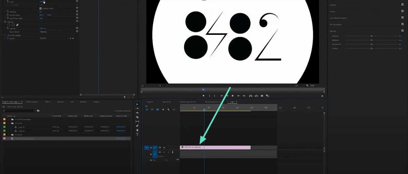Image resolution: width=408 pixels, height=174 pixels.
Task: Adjust the Vignette Amount slider
Action: pos(372,36)
